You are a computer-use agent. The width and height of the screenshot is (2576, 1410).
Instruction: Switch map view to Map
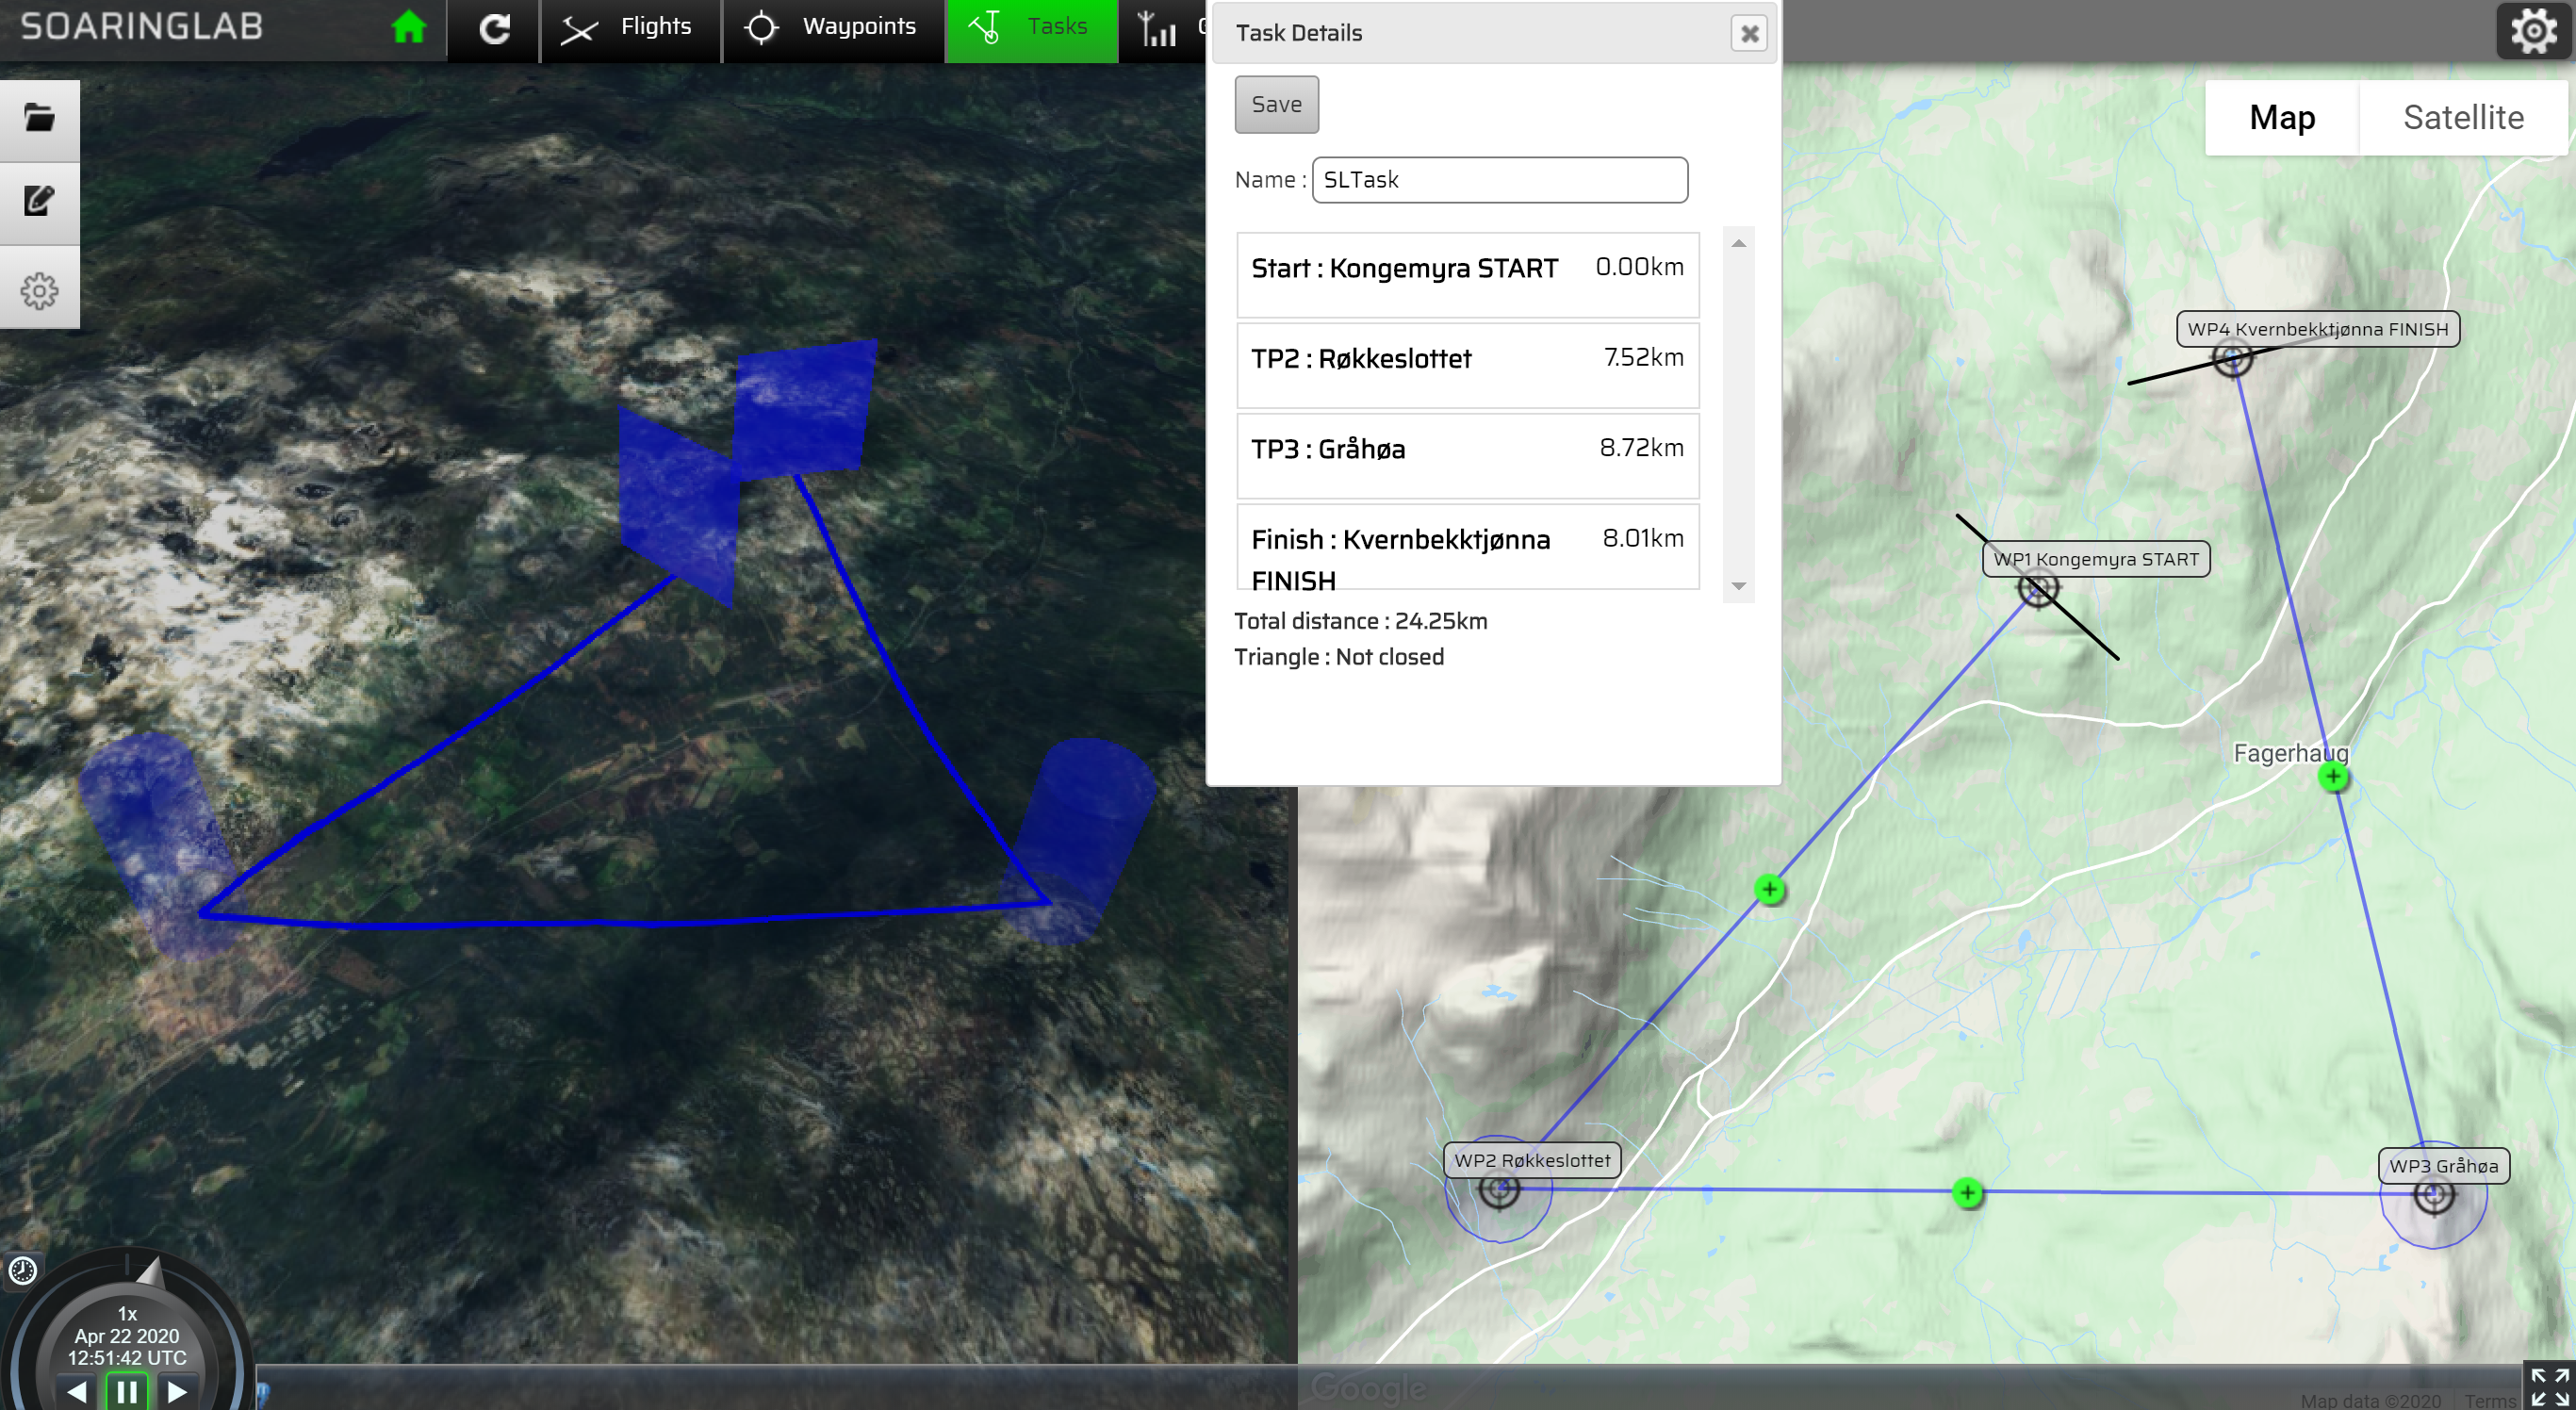click(x=2282, y=118)
